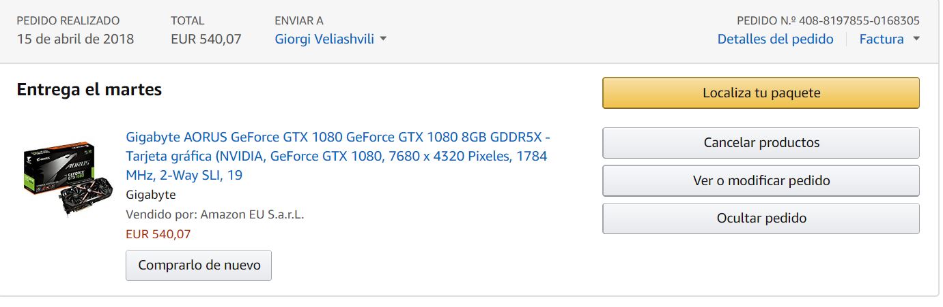Click the red EUR 540,07 item price
Screen dimensions: 943x307
[x=158, y=234]
